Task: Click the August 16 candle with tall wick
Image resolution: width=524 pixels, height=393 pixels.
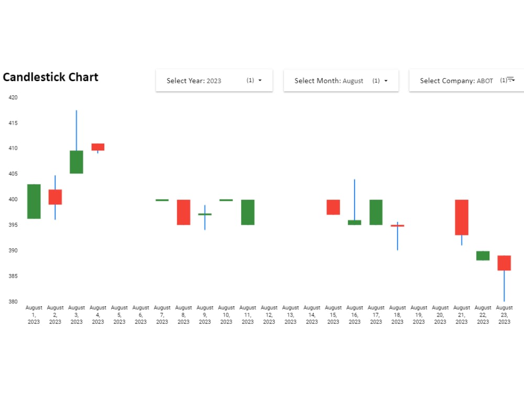Action: [355, 222]
